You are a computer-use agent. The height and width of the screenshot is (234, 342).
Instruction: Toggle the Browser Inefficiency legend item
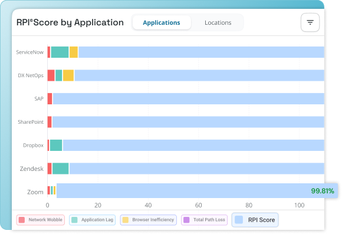pos(149,220)
